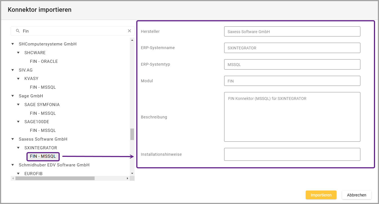
Task: Collapse the Sage GmbH tree node
Action: (x=12, y=96)
